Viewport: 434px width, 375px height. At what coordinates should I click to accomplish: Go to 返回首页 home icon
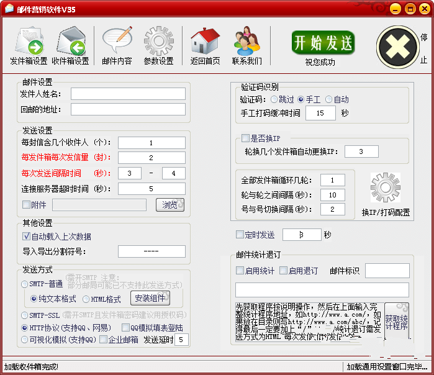pos(205,46)
